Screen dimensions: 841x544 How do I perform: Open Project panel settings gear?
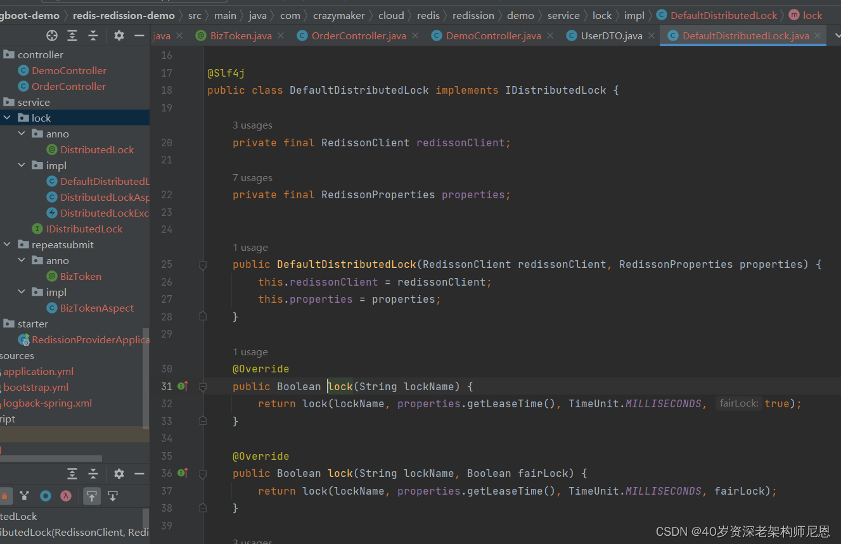[x=119, y=35]
